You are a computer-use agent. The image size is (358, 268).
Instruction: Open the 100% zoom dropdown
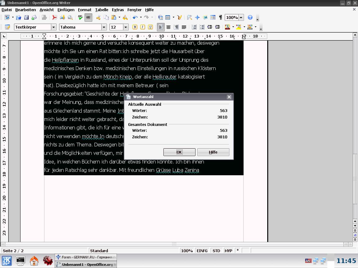[x=241, y=18]
